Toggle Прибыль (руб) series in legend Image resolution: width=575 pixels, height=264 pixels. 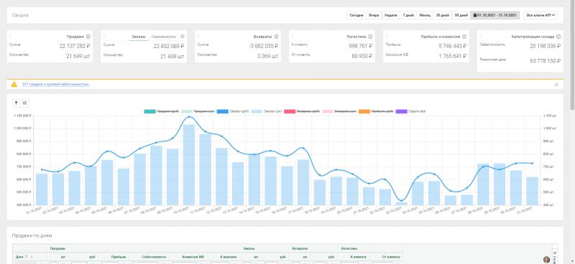point(377,111)
